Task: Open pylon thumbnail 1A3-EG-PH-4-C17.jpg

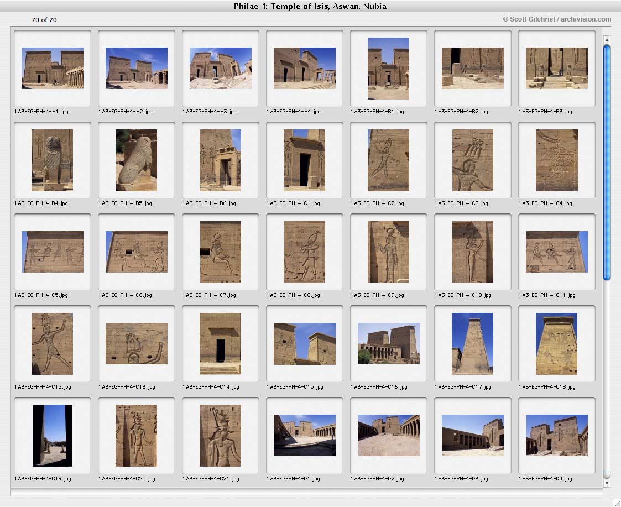Action: 472,344
